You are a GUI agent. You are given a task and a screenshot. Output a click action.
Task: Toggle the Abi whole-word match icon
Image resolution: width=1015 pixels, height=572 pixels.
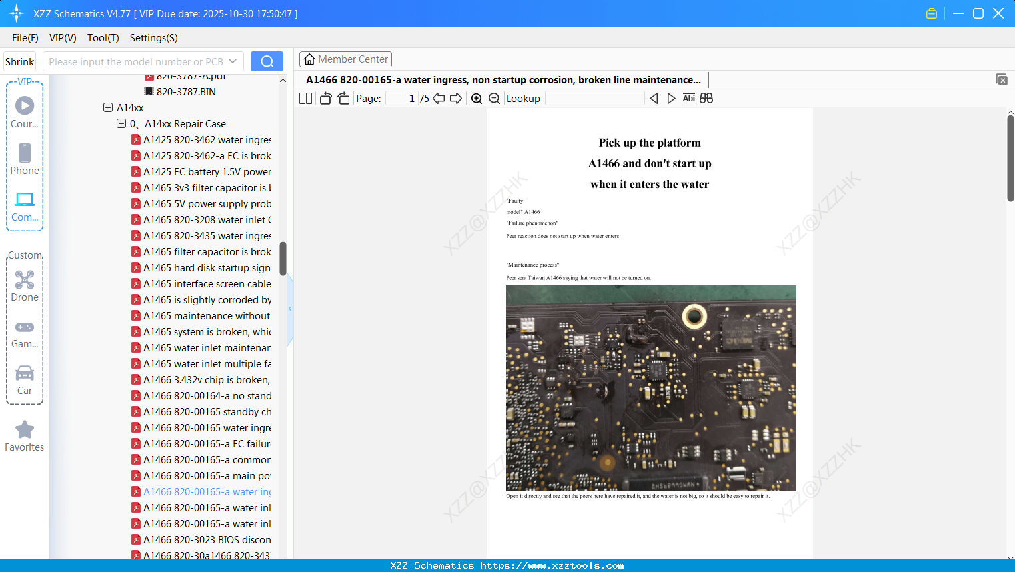[689, 99]
